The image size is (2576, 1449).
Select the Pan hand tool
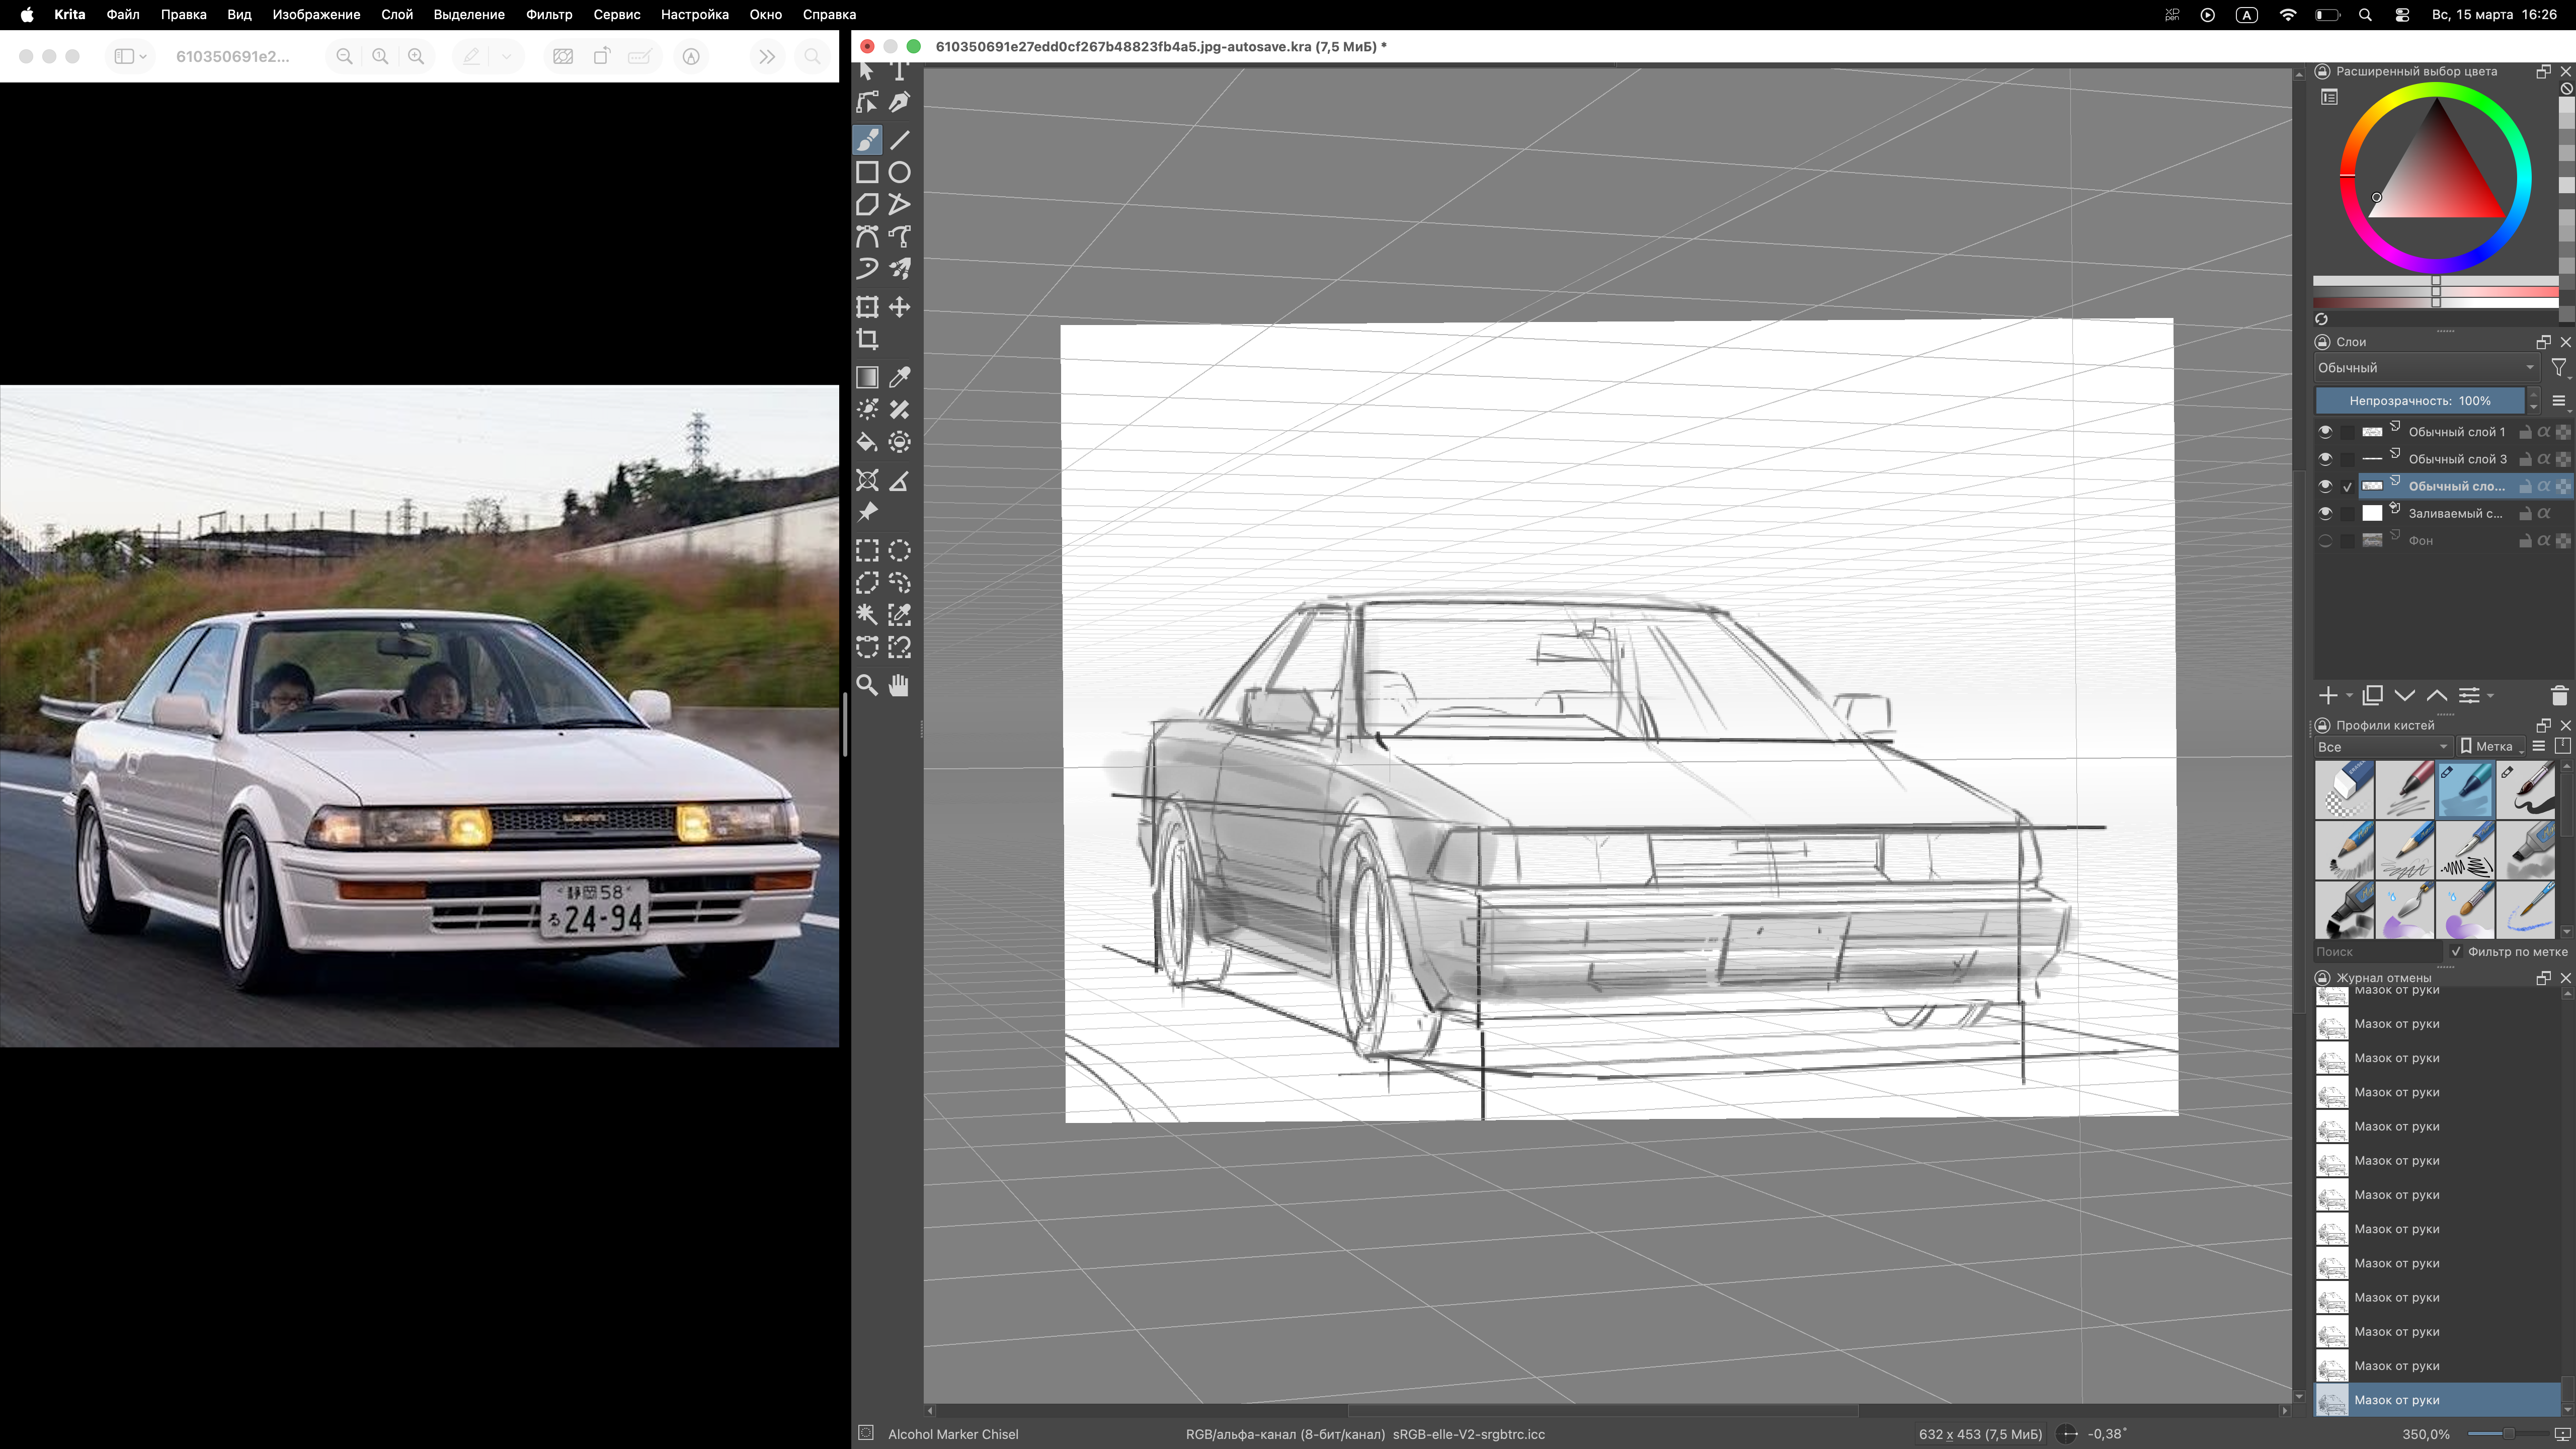click(x=899, y=685)
